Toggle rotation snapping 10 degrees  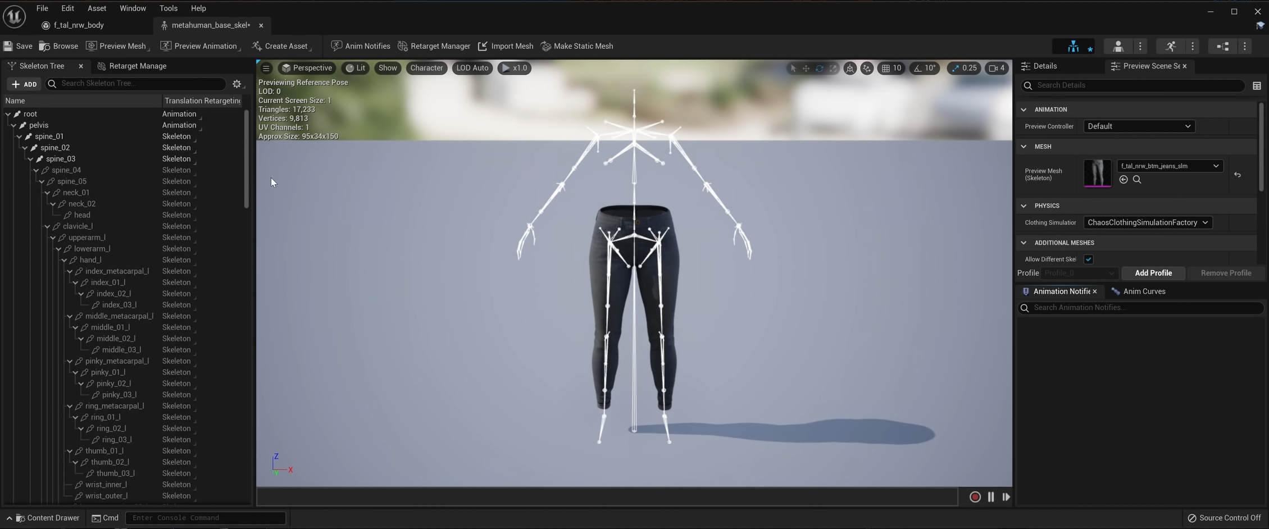tap(925, 68)
